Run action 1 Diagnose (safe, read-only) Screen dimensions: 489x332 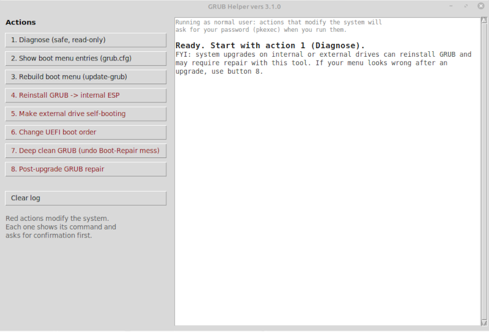click(86, 40)
